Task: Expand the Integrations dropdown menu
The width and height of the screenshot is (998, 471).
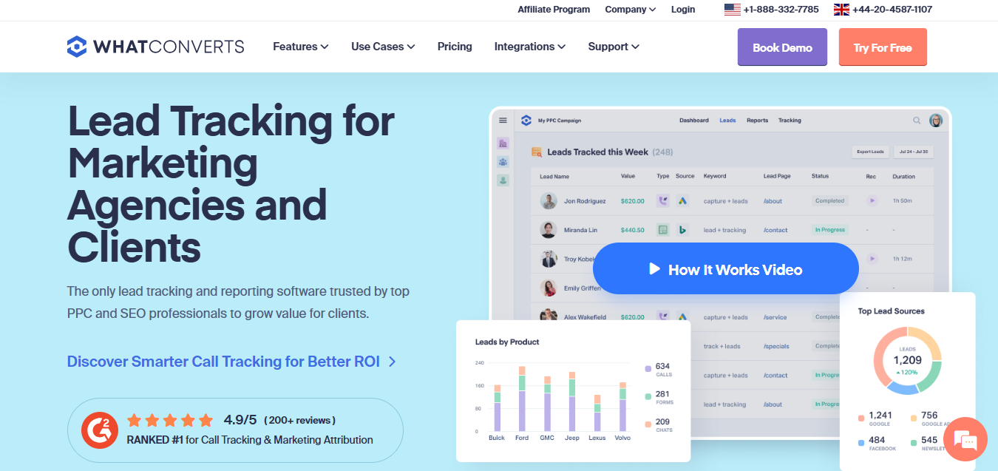Action: click(530, 47)
